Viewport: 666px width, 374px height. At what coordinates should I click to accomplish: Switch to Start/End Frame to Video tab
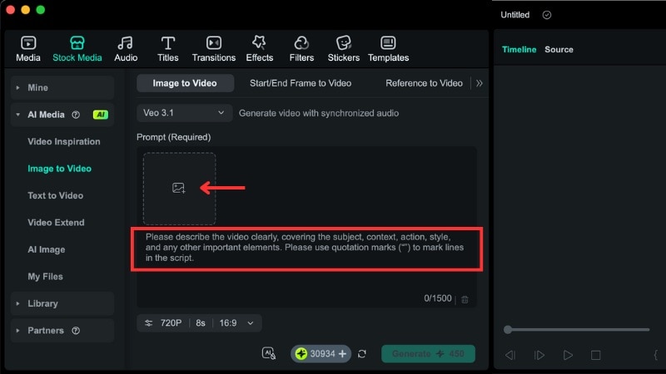301,83
